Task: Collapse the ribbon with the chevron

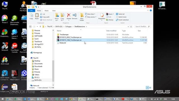Action: pyautogui.click(x=148, y=10)
